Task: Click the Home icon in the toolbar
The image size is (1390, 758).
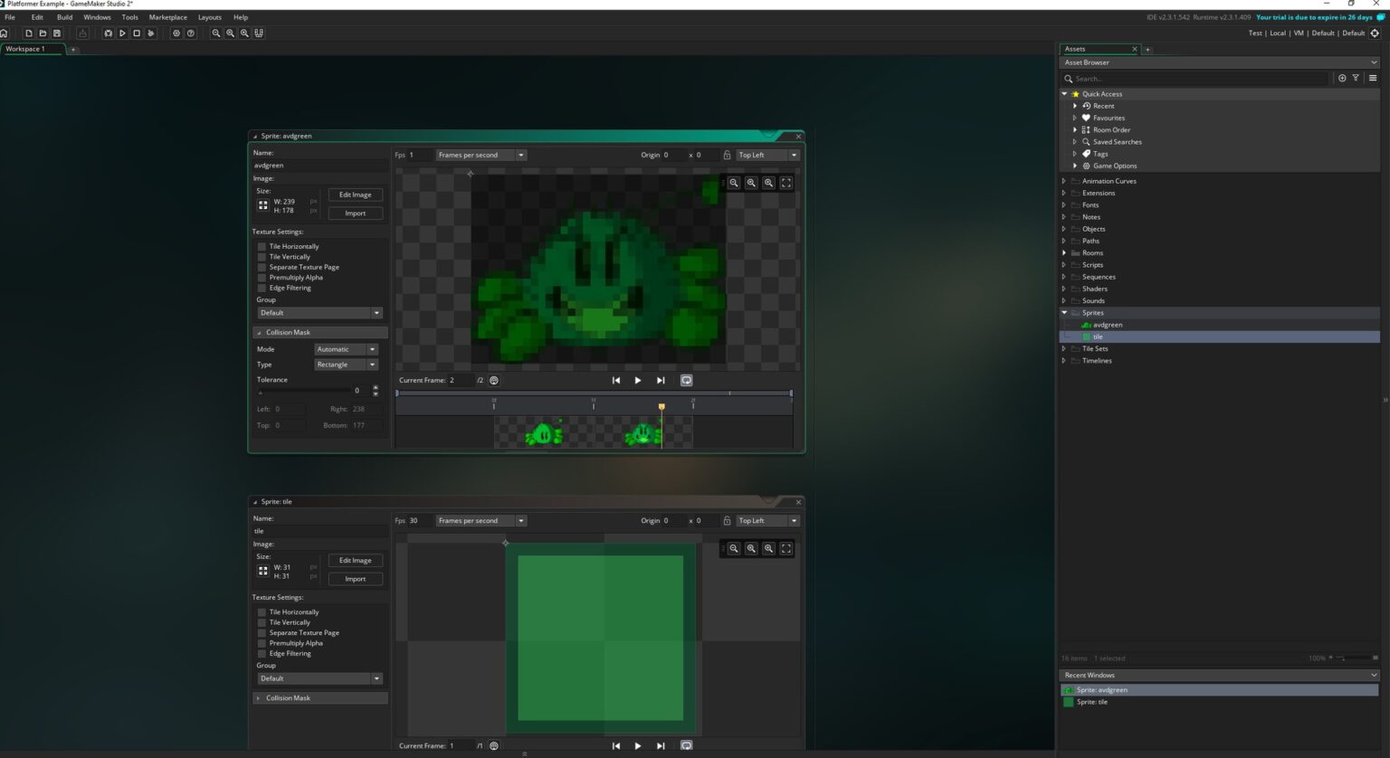Action: (x=7, y=33)
